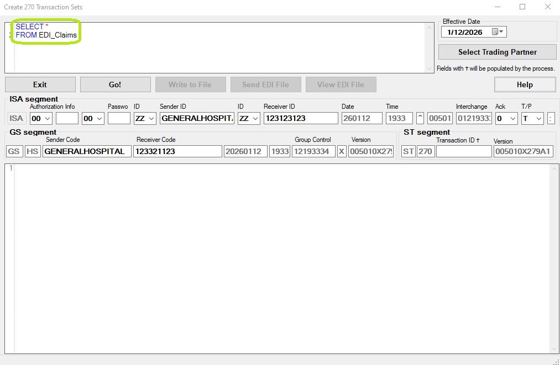The height and width of the screenshot is (365, 560).
Task: Edit the GS Sender Code field GENERALHOSPITAL
Action: [x=87, y=151]
